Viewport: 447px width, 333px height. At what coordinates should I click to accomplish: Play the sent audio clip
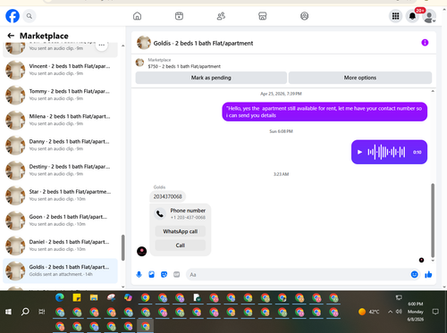pyautogui.click(x=359, y=152)
